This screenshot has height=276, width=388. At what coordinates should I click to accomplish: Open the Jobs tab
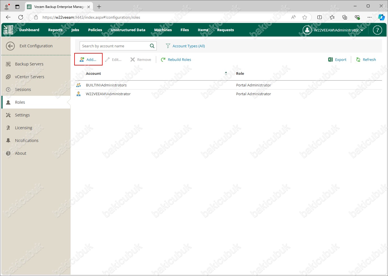pyautogui.click(x=75, y=30)
